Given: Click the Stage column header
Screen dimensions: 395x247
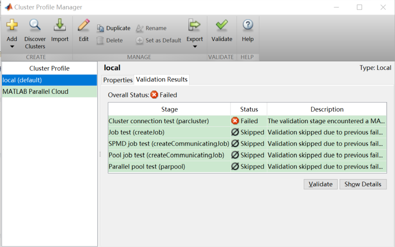Looking at the screenshot, I should (169, 109).
